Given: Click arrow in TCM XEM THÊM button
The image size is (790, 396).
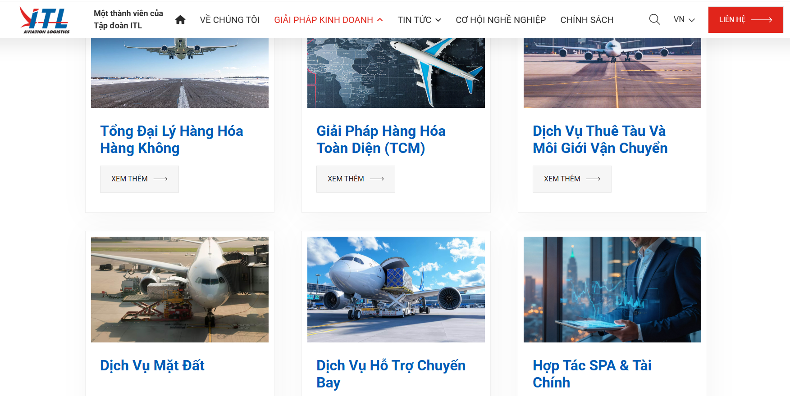Looking at the screenshot, I should [377, 179].
